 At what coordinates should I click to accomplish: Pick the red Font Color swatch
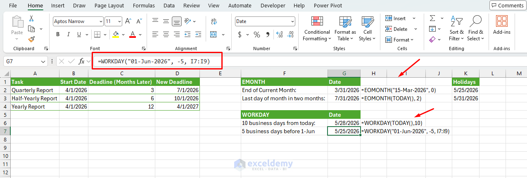point(133,35)
